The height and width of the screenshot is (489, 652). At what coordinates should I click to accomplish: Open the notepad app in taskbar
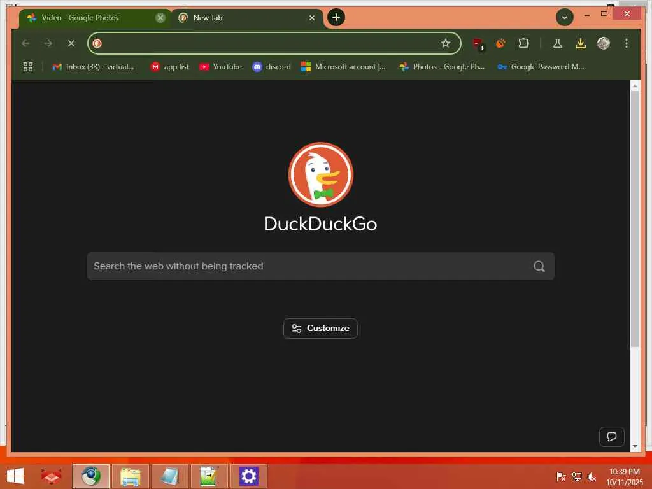click(169, 476)
